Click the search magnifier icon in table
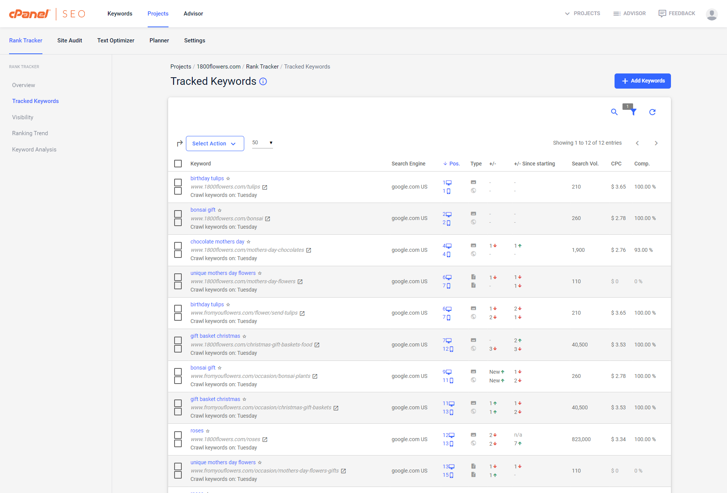This screenshot has height=493, width=727. [614, 112]
